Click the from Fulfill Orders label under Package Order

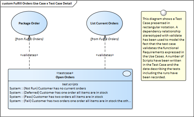pyautogui.click(x=29, y=39)
